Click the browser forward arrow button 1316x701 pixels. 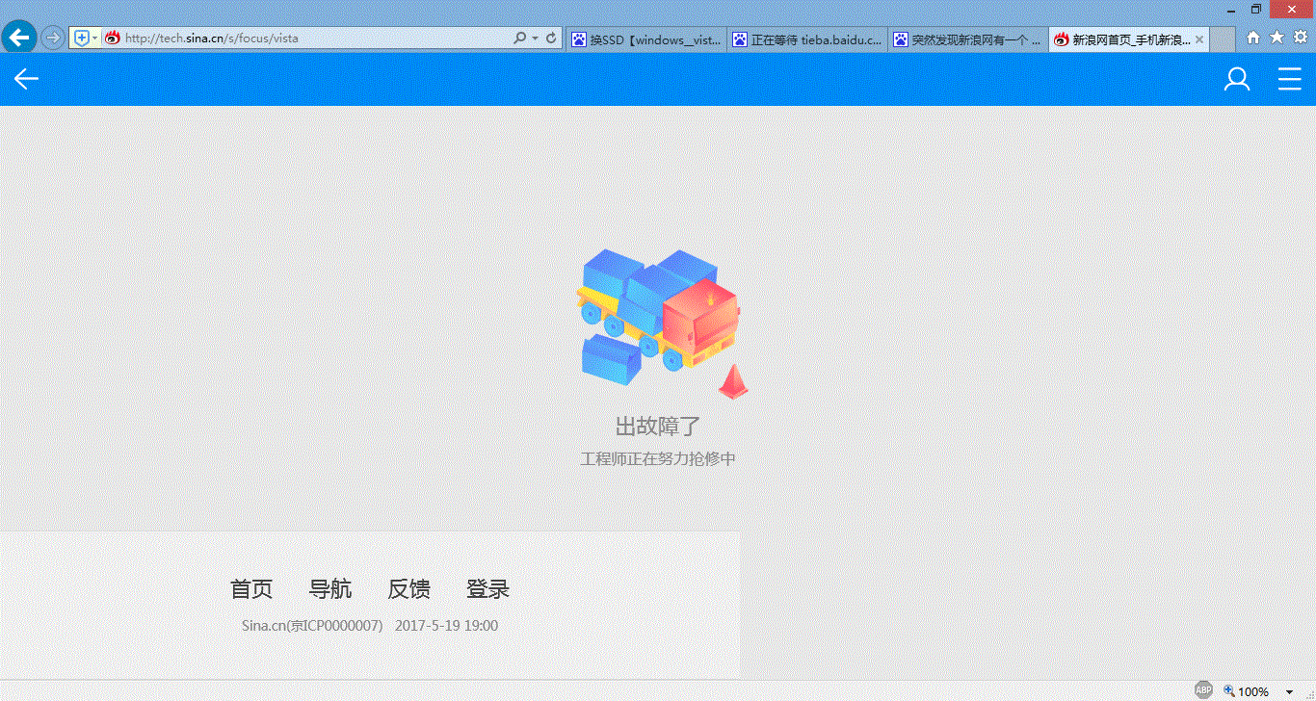point(53,38)
